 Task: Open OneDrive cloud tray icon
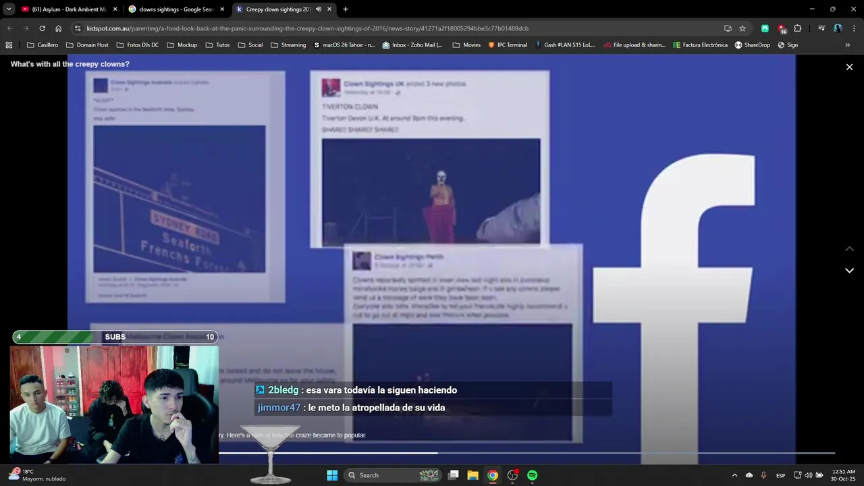click(x=749, y=475)
